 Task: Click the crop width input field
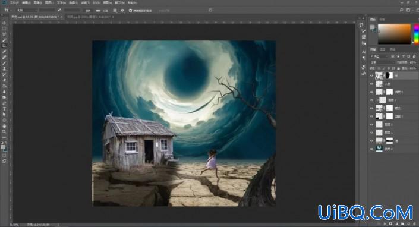47,10
